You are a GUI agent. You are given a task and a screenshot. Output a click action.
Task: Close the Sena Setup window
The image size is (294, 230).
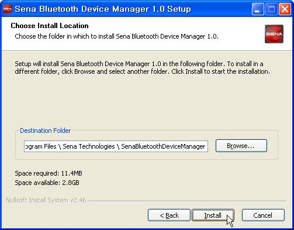(285, 9)
